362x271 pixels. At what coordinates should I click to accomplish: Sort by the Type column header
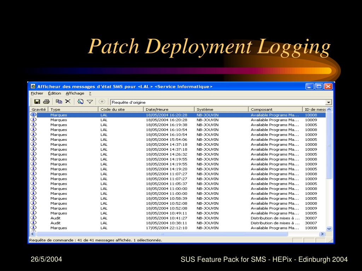[73, 109]
